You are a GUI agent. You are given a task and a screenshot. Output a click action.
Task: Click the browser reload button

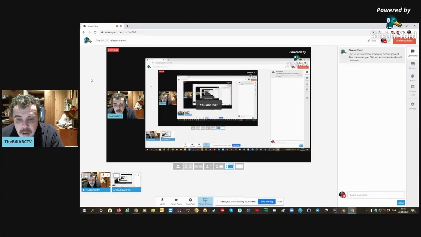[95, 32]
